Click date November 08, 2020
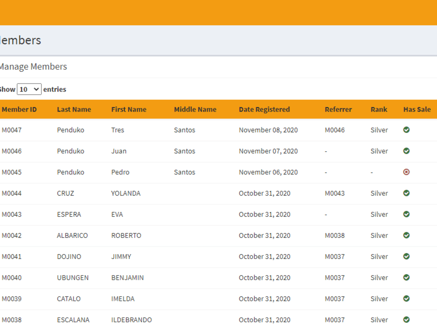The image size is (437, 328). pos(268,130)
